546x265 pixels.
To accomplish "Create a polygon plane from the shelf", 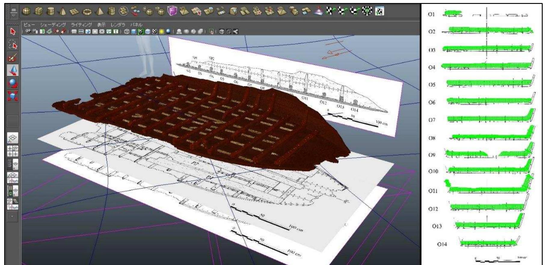I will click(75, 11).
